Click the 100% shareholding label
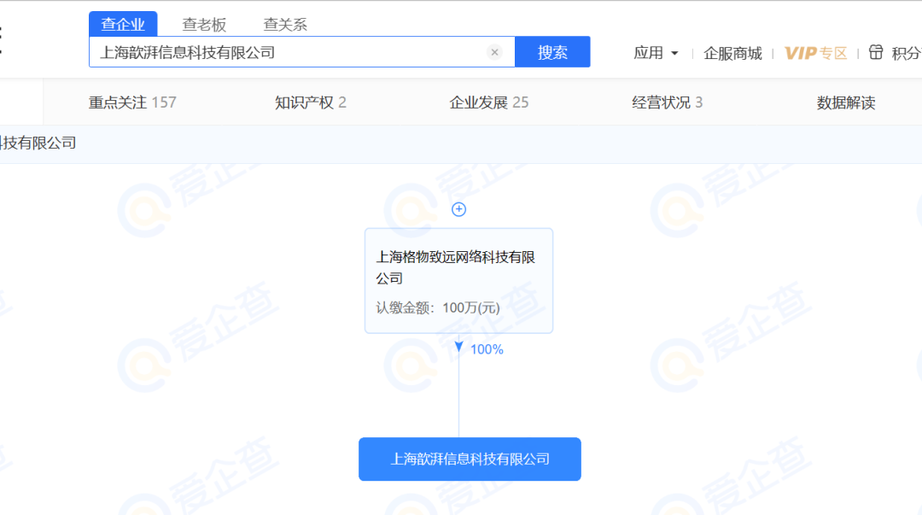Viewport: 922px width, 515px height. [x=487, y=349]
